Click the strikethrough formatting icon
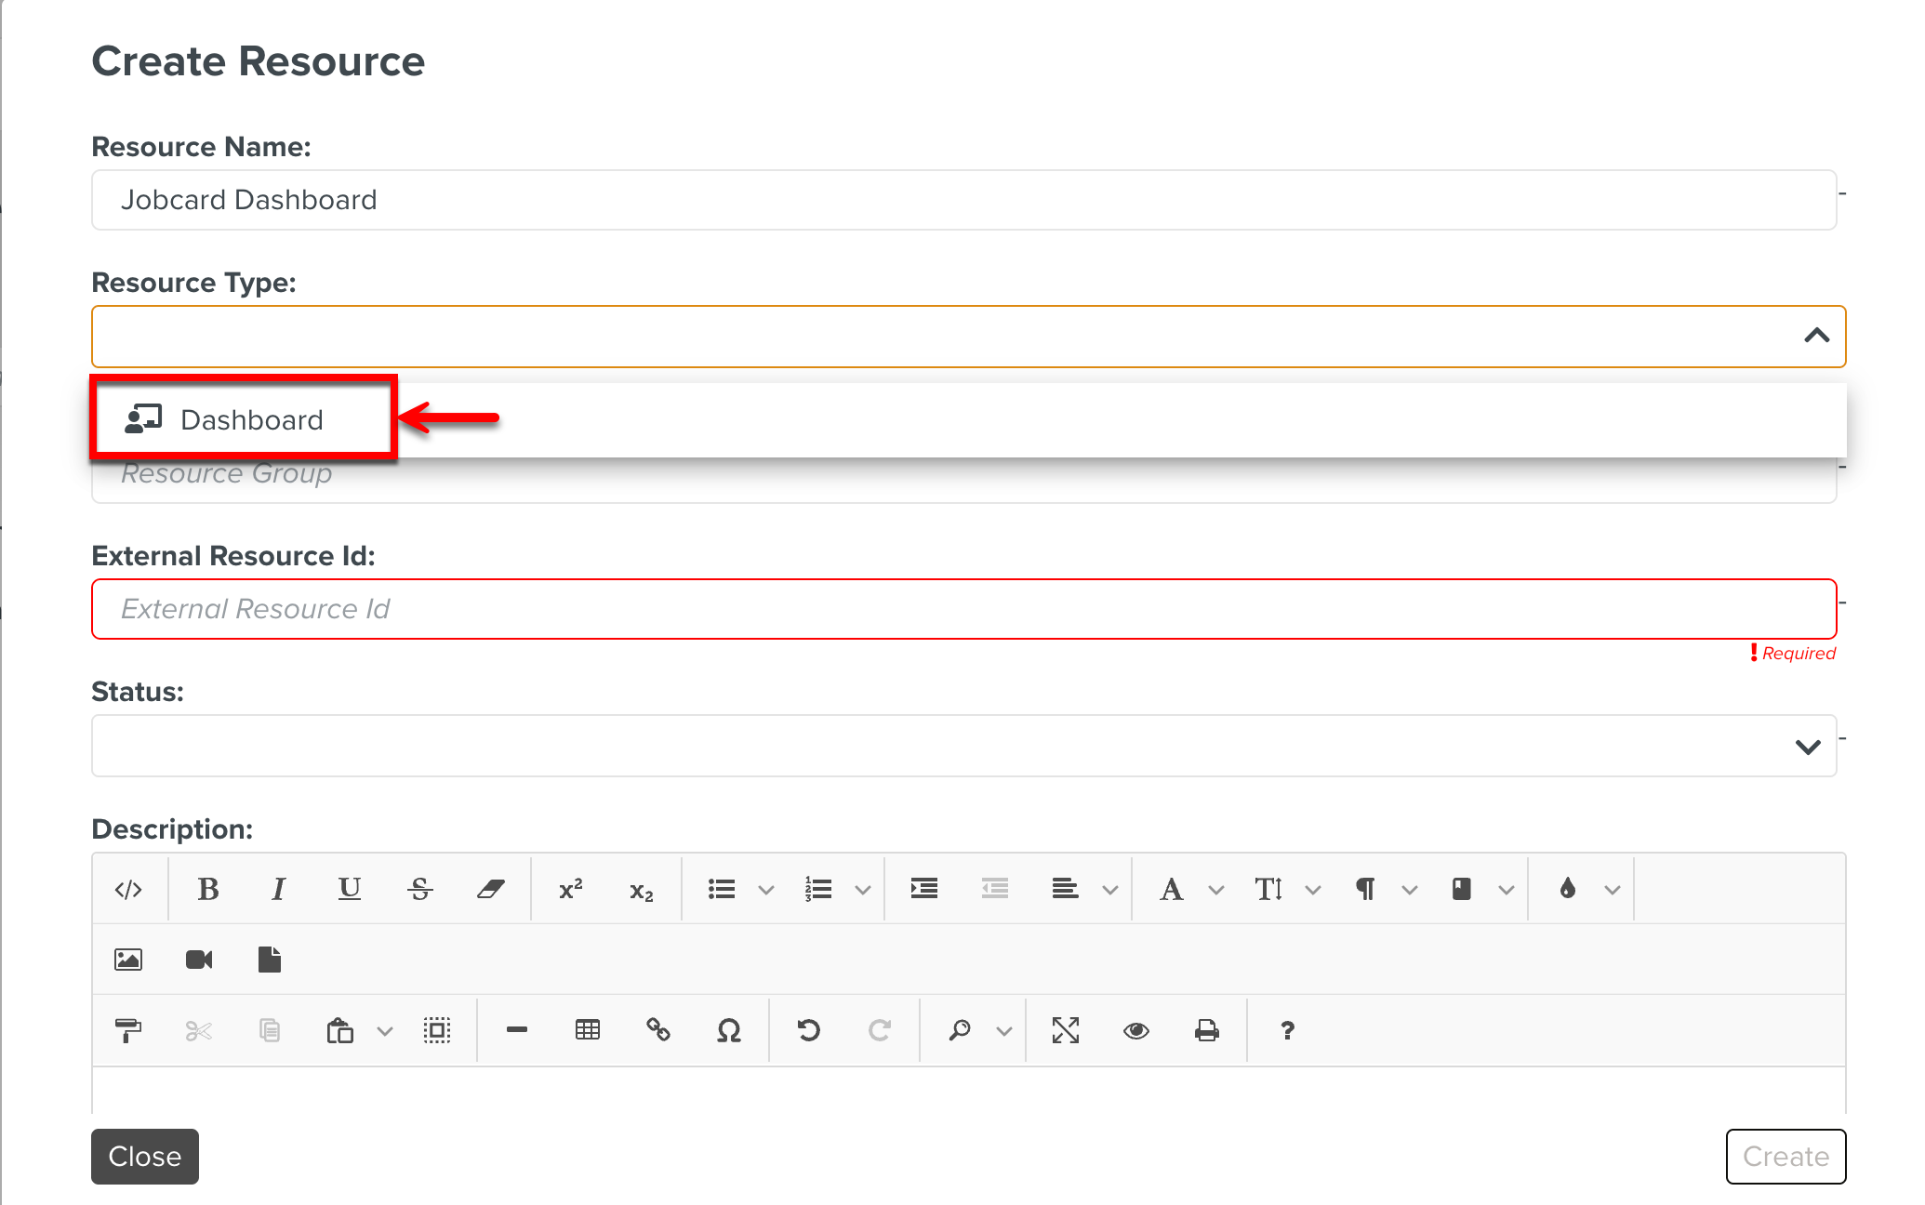The height and width of the screenshot is (1205, 1925). [x=419, y=890]
